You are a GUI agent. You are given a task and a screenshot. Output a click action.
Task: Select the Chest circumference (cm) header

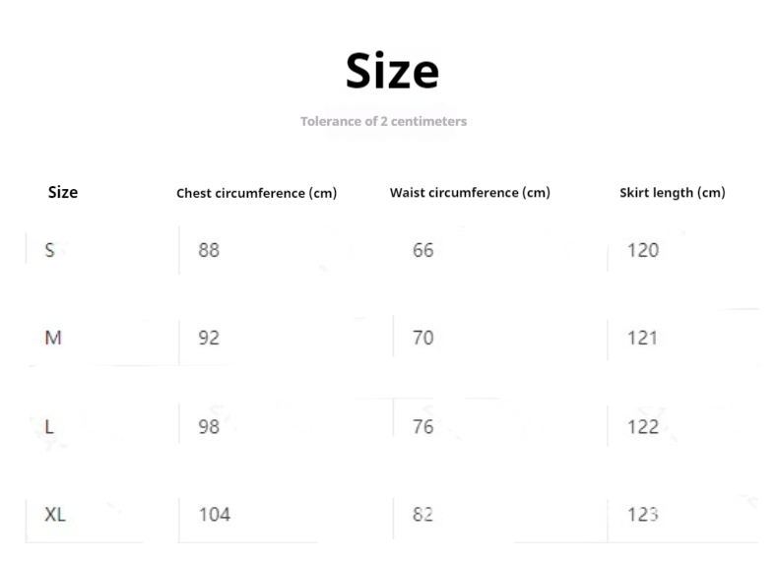(x=256, y=193)
